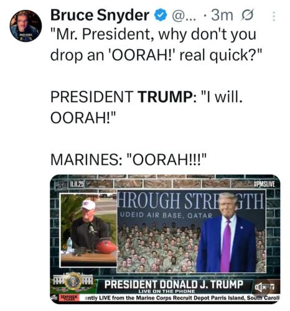Click the SeatGeek Ticker logo
The image size is (290, 311).
tap(69, 297)
